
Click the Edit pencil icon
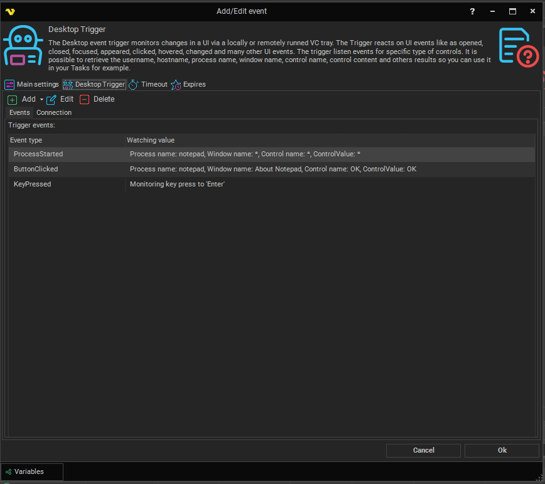tap(51, 100)
